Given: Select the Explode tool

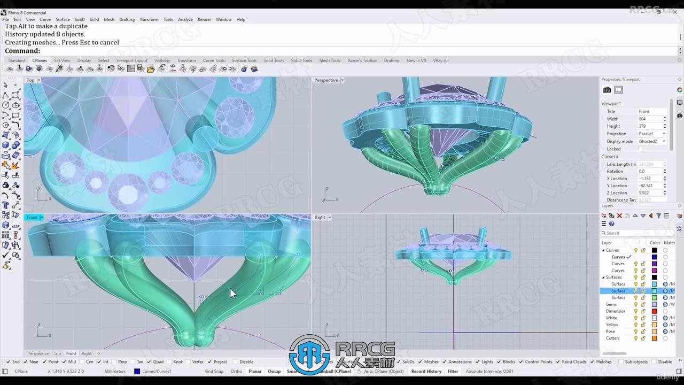Looking at the screenshot, I should point(15,165).
